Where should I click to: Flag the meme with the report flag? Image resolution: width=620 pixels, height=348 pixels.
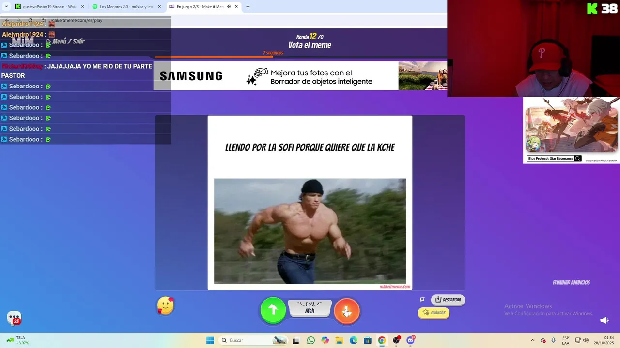point(422,300)
